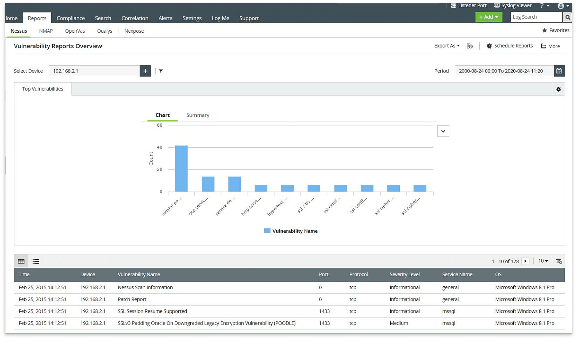Click the Log Search magnifier icon

click(x=567, y=17)
